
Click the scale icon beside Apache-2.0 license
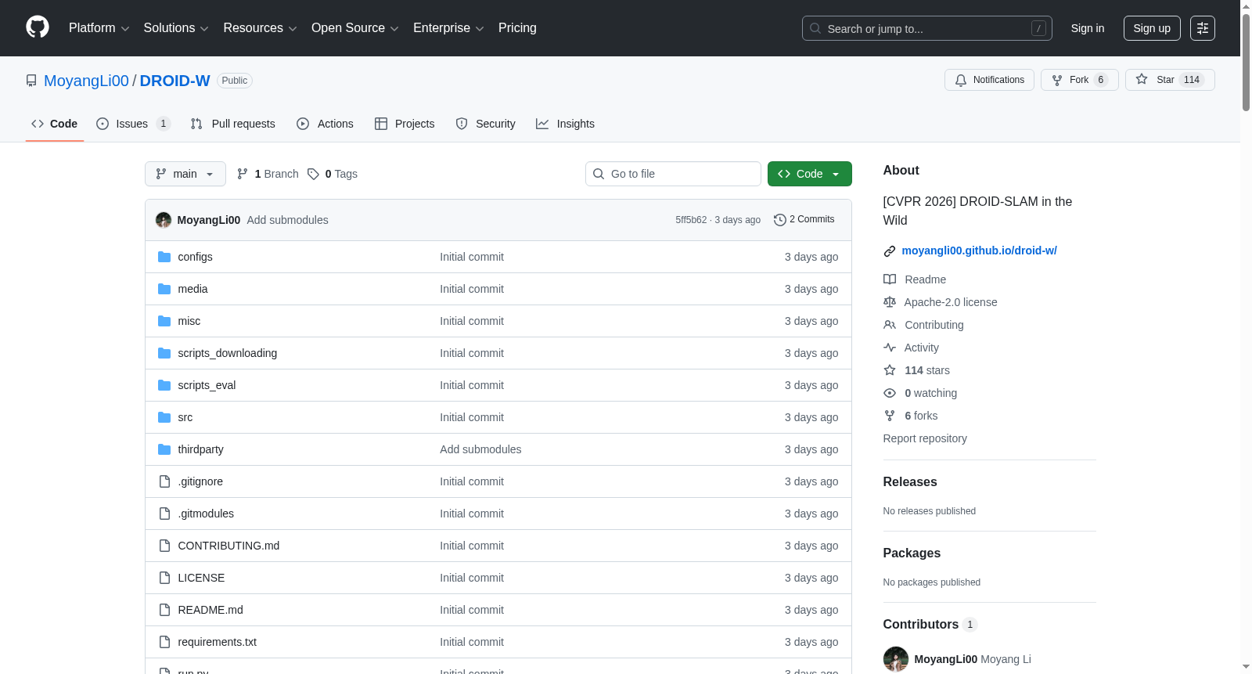890,302
